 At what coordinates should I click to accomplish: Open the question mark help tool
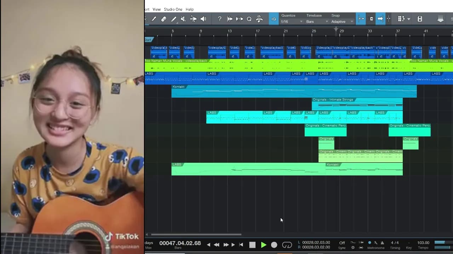click(x=220, y=19)
